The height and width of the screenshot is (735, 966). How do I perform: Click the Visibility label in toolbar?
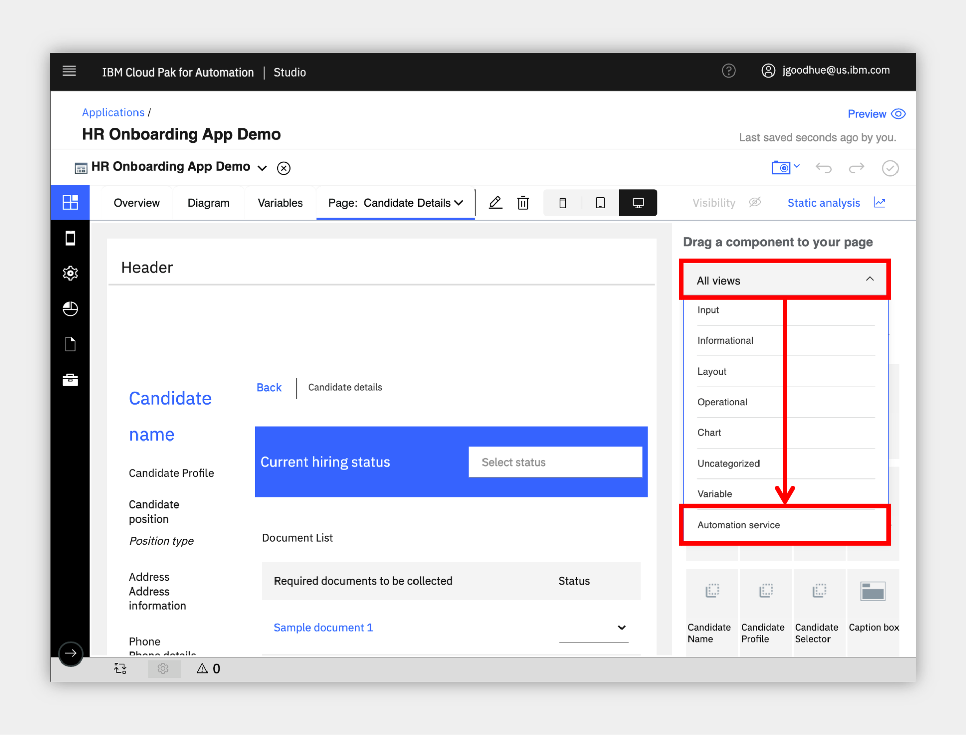(x=714, y=203)
